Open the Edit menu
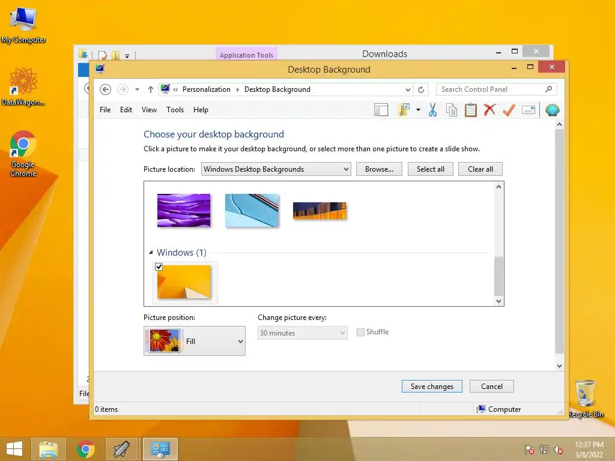Viewport: 615px width, 461px height. coord(126,110)
